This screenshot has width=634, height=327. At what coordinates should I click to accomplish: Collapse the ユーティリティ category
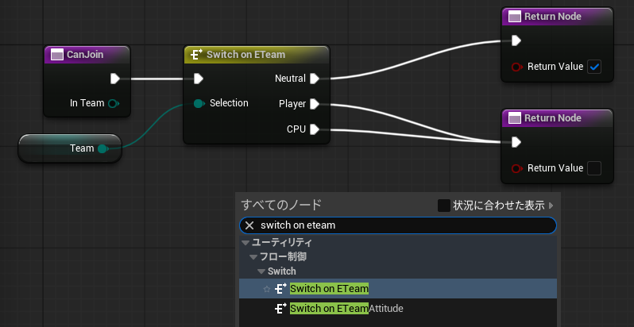click(245, 243)
